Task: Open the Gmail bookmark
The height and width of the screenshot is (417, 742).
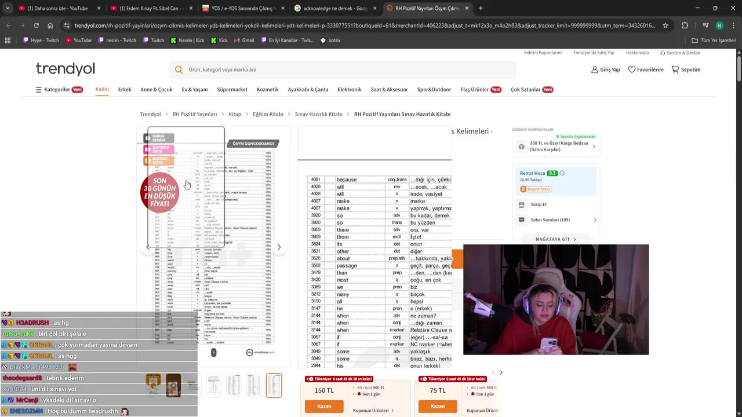Action: (243, 41)
